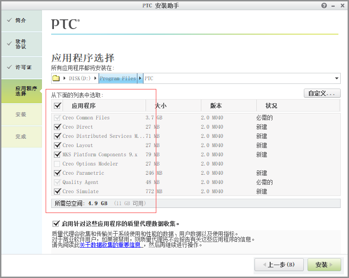Uncheck the Creo Layout checkbox
The height and width of the screenshot is (278, 349).
pyautogui.click(x=58, y=145)
